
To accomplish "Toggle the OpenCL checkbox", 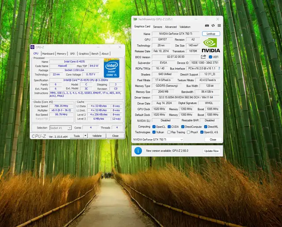I will pyautogui.click(x=154, y=126).
